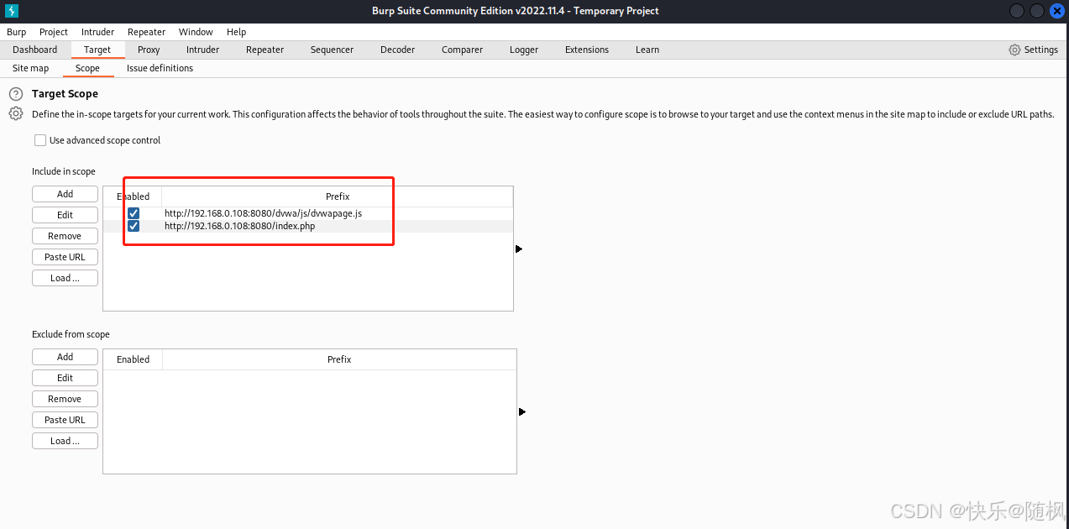Click the Prefix column header in Exclude table

click(x=339, y=359)
